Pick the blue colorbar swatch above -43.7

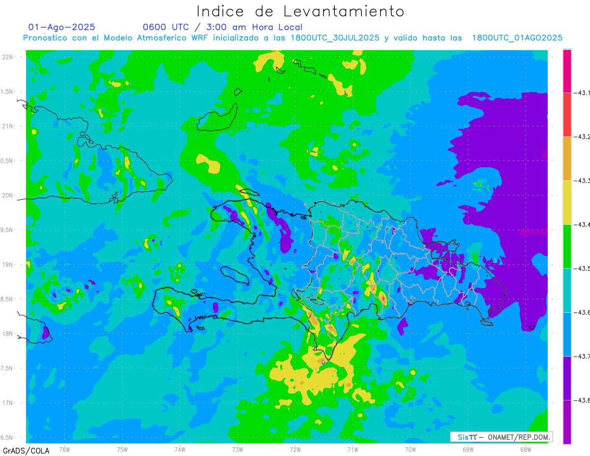coord(567,334)
